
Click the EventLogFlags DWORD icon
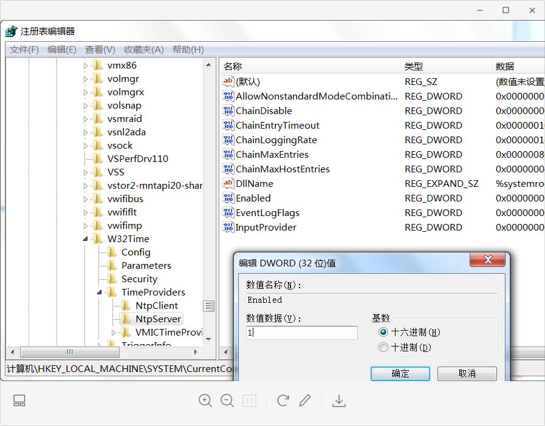click(228, 212)
